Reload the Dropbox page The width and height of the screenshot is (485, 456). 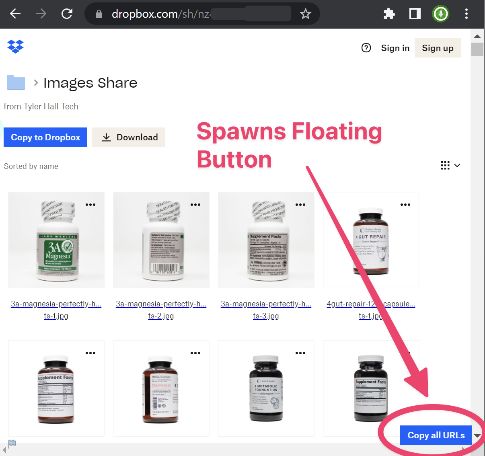point(67,14)
